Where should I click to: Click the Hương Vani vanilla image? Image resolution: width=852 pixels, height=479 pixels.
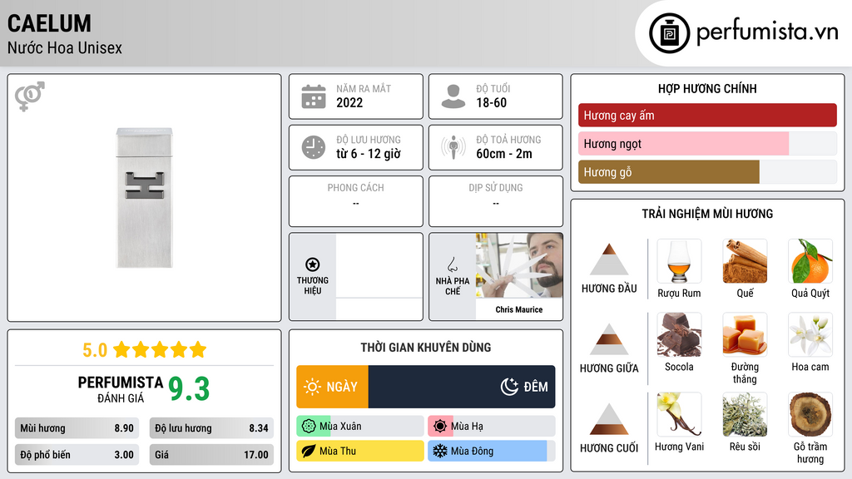tap(679, 414)
